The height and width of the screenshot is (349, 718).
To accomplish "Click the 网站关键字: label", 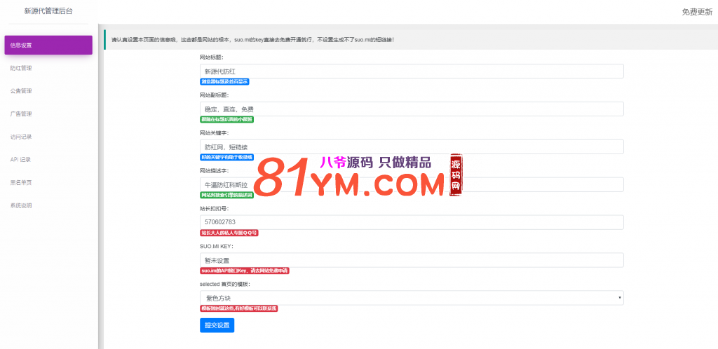I will point(214,133).
